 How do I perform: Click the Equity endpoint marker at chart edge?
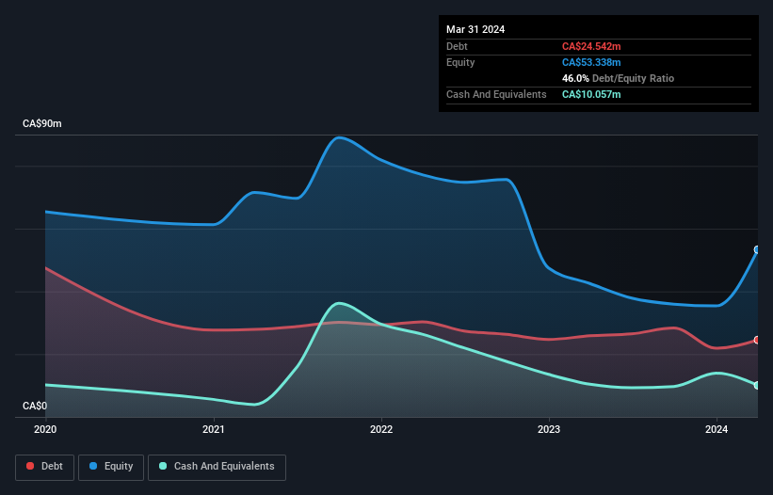[757, 249]
